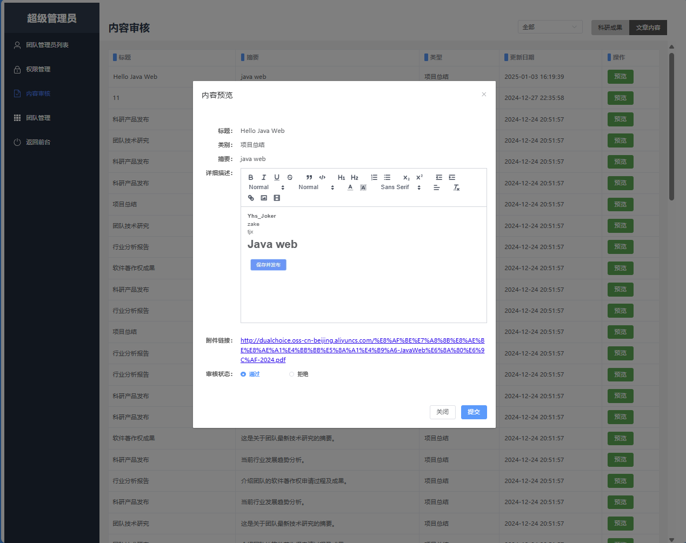Close the 内容预览 dialog with X
Viewport: 686px width, 543px height.
coord(484,95)
